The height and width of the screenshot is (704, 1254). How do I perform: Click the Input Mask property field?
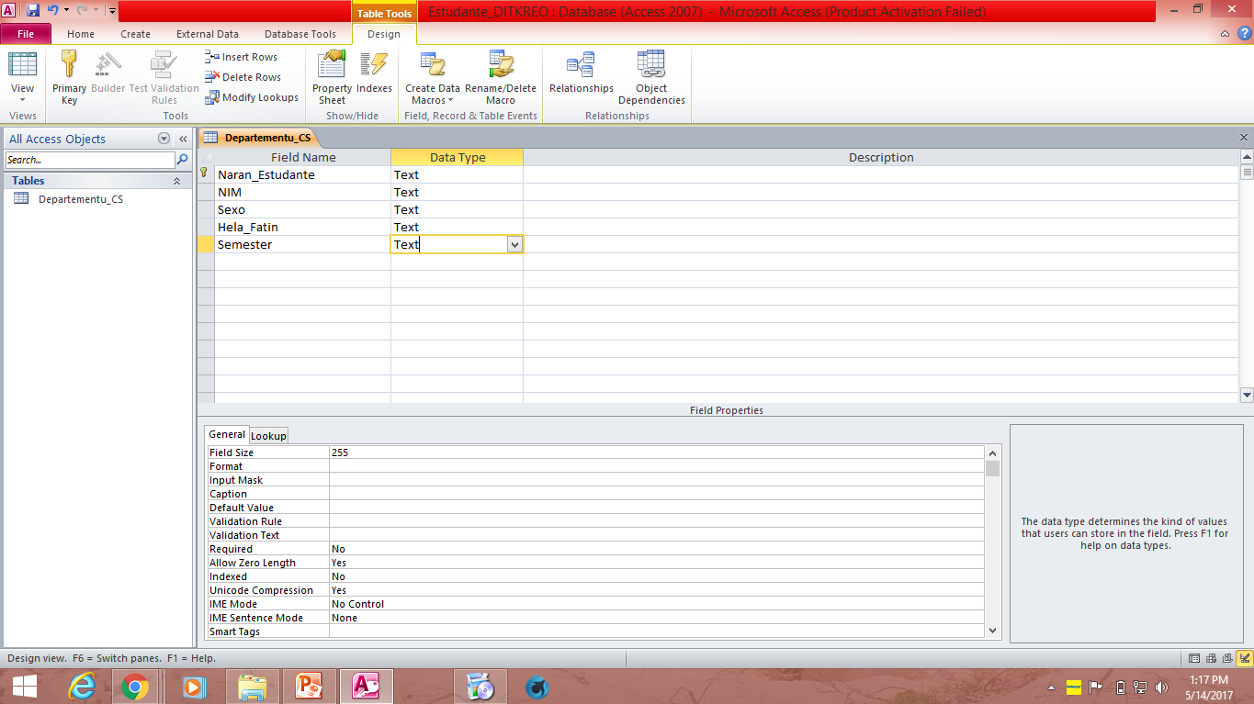click(656, 480)
